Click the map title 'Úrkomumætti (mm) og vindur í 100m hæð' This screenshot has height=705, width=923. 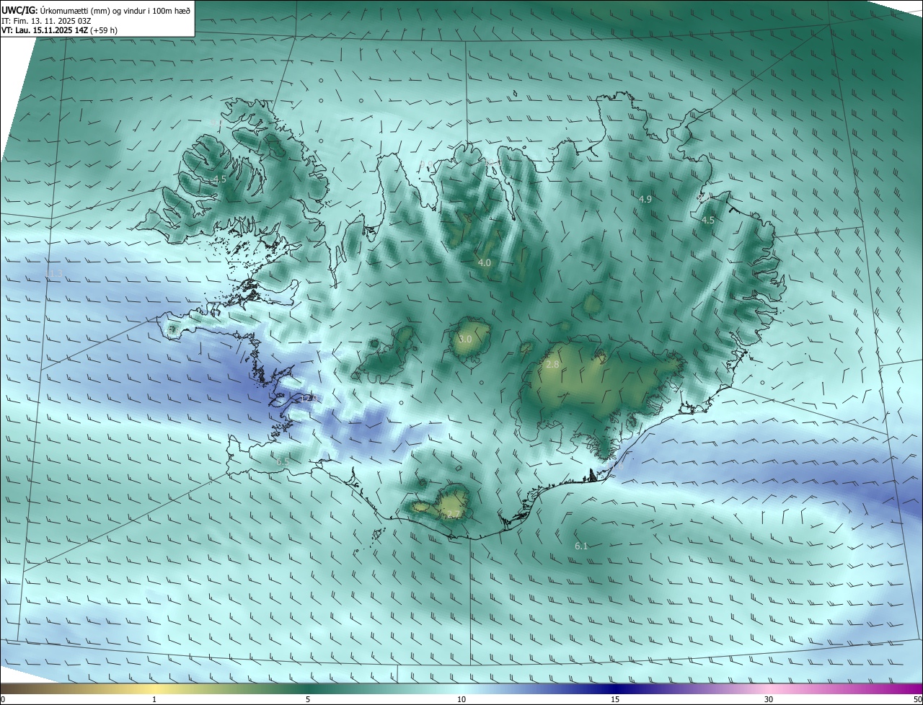click(116, 9)
